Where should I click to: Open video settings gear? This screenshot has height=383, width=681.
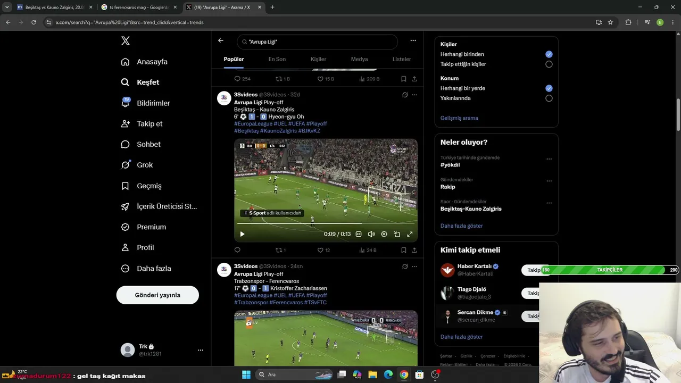(384, 234)
